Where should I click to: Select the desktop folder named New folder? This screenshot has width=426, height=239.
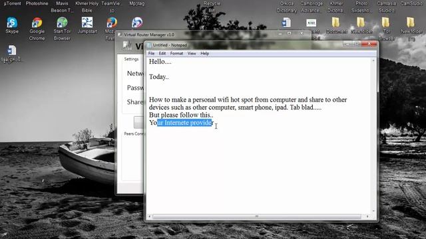tap(361, 23)
